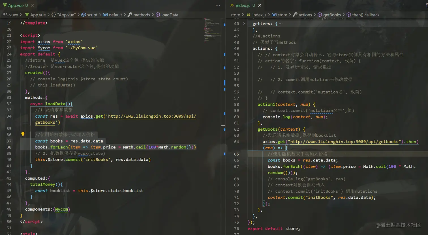The width and height of the screenshot is (428, 235).
Task: Click the </template> closing tag
Action: pyautogui.click(x=34, y=23)
